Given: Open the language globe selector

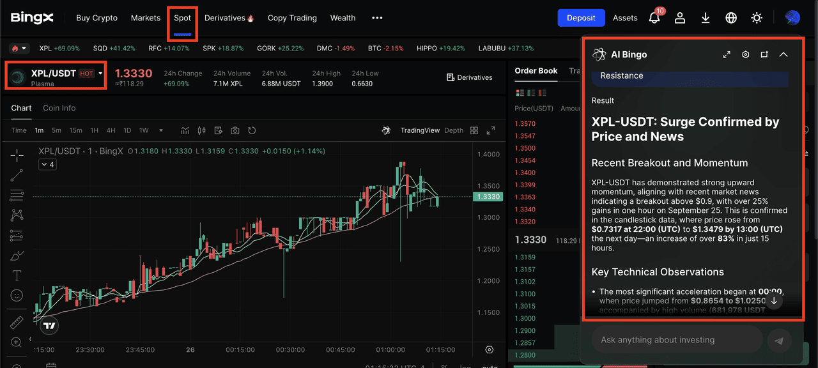Looking at the screenshot, I should pos(731,18).
